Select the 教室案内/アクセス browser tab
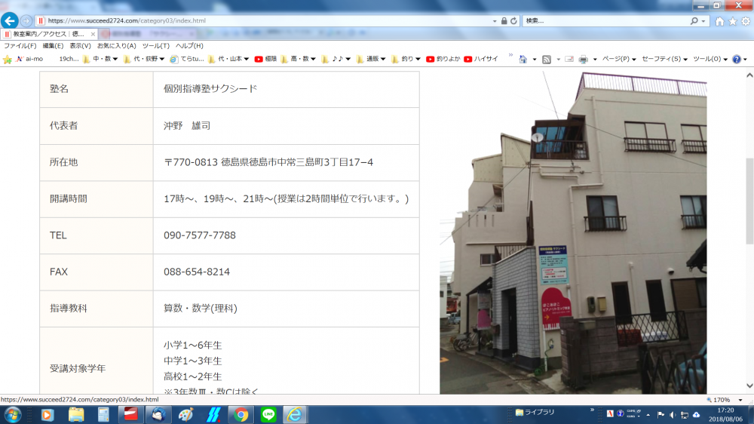Screen dimensions: 754x424 click(48, 34)
